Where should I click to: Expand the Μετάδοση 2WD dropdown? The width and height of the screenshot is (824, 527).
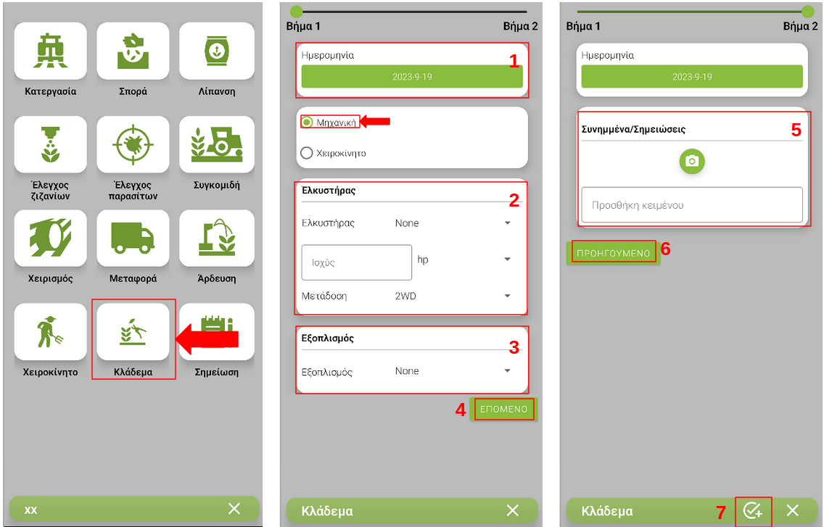453,296
